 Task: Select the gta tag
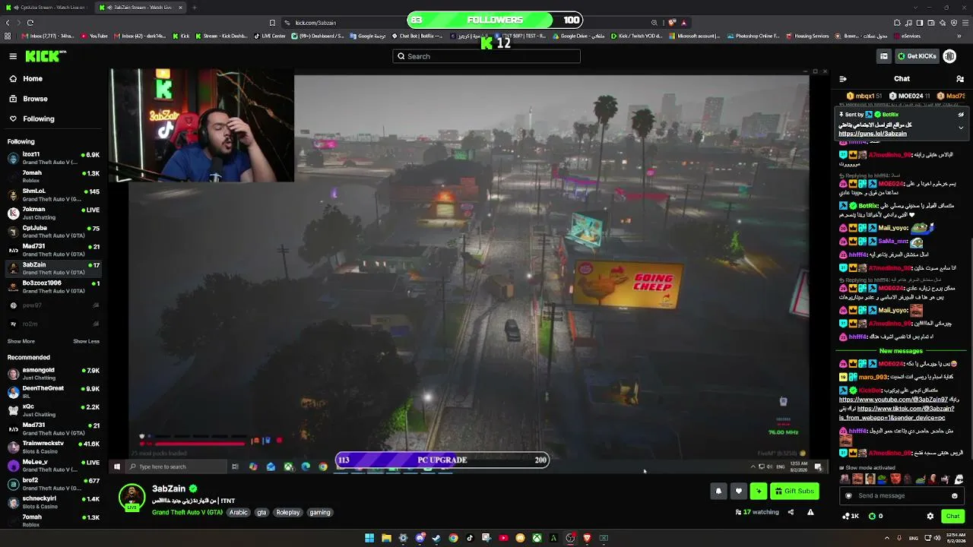pos(261,513)
